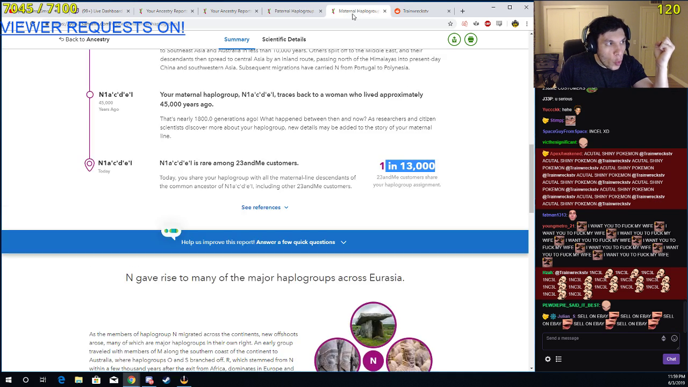Image resolution: width=688 pixels, height=387 pixels.
Task: Open Microsoft Store from the taskbar
Action: tap(96, 380)
